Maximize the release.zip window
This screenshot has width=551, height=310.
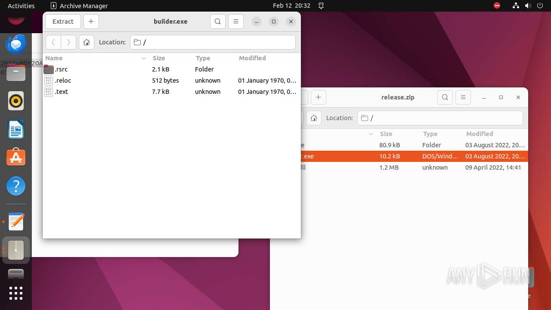501,97
